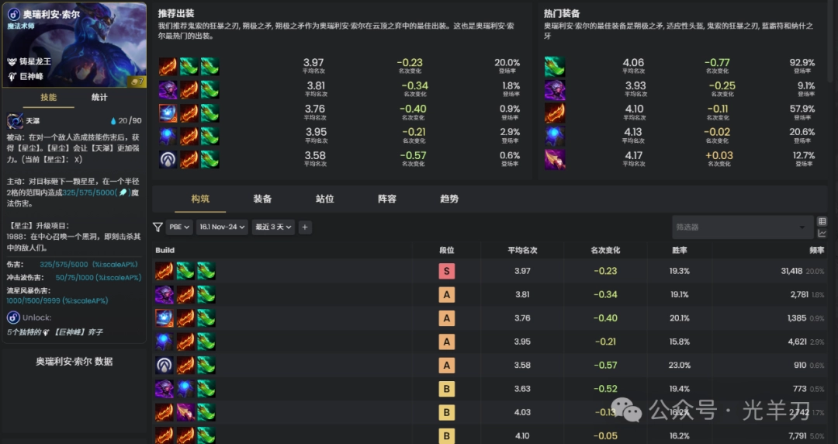Select the purple helm icon under 热门装备
Image resolution: width=838 pixels, height=444 pixels.
click(x=554, y=90)
